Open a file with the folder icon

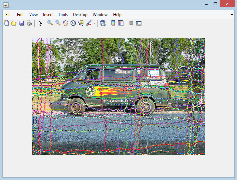tap(14, 23)
